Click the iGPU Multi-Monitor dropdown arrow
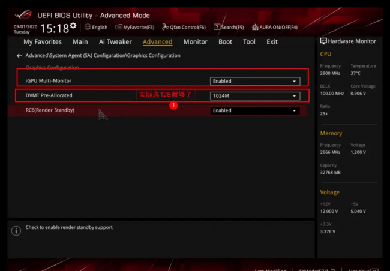This screenshot has height=271, width=390. click(x=294, y=82)
